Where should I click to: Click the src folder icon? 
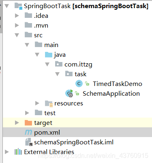(28, 35)
